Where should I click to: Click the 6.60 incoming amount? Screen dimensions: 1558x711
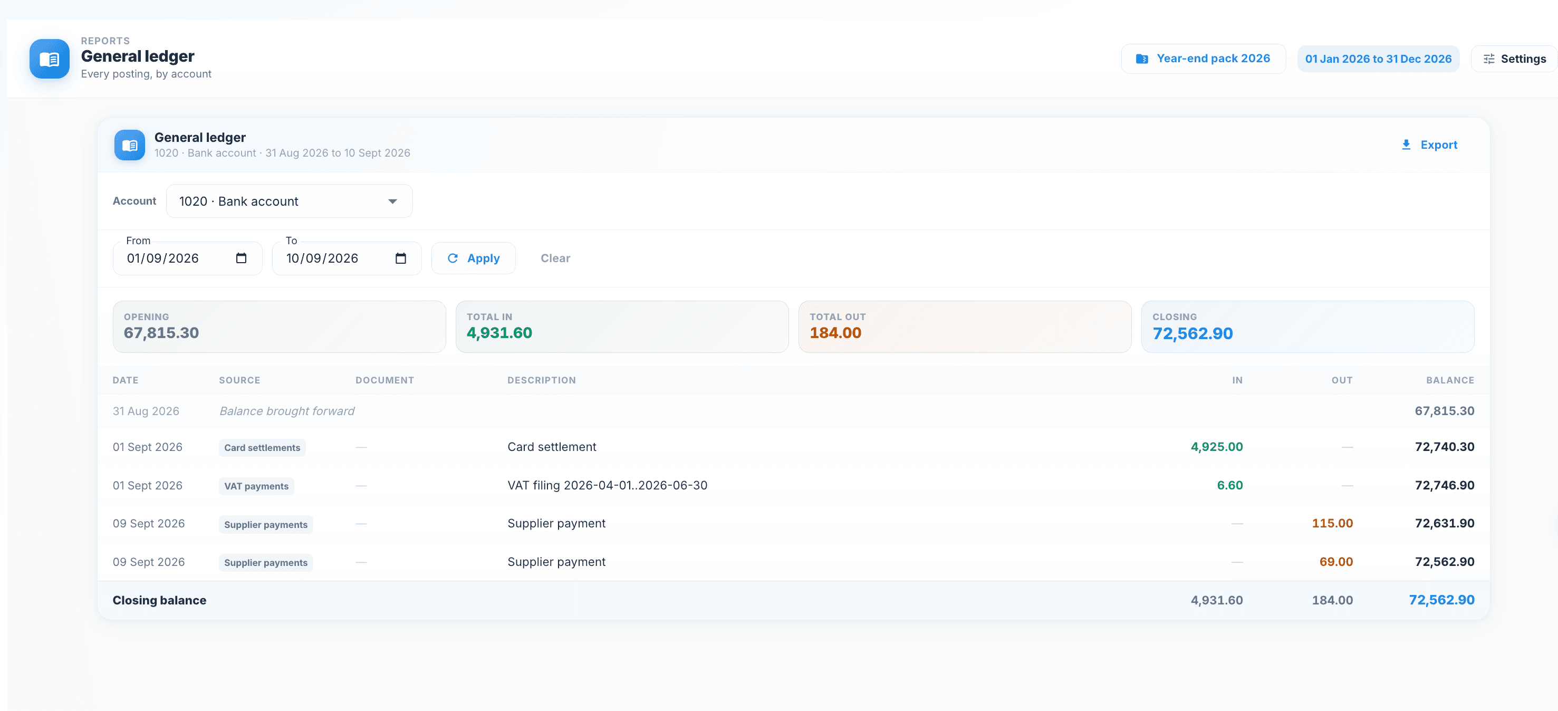1229,485
